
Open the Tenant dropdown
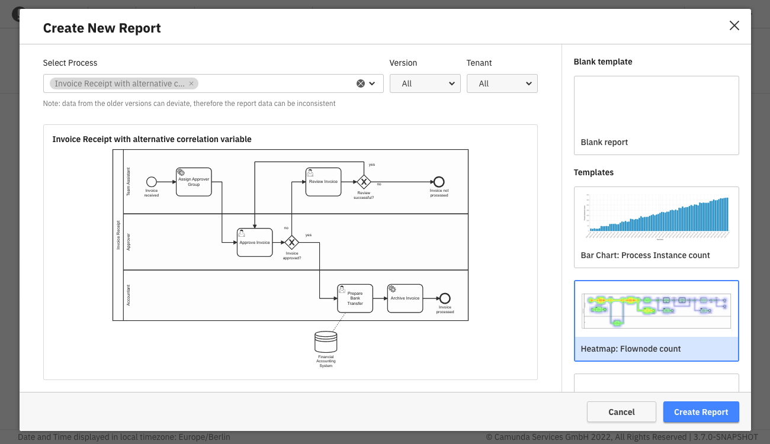pos(502,83)
